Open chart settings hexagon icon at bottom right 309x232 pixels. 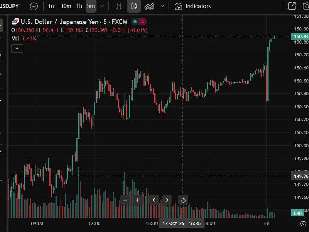pos(303,224)
